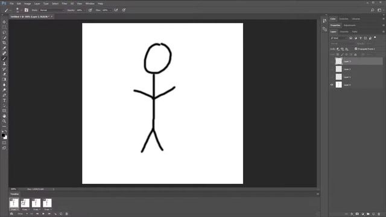Play the frame animation
The width and height of the screenshot is (386, 217).
click(43, 214)
